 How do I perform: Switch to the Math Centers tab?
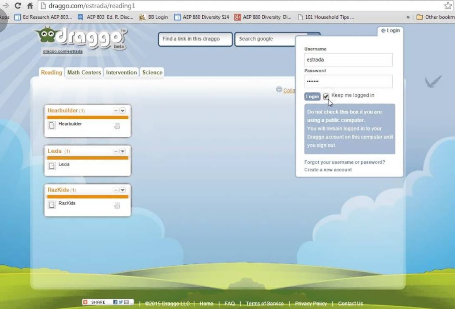point(84,72)
